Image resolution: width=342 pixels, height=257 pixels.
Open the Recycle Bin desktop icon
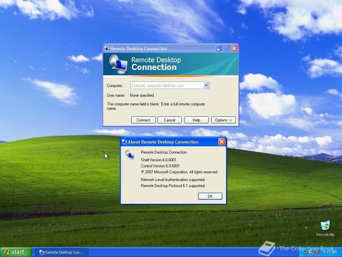pos(325,228)
